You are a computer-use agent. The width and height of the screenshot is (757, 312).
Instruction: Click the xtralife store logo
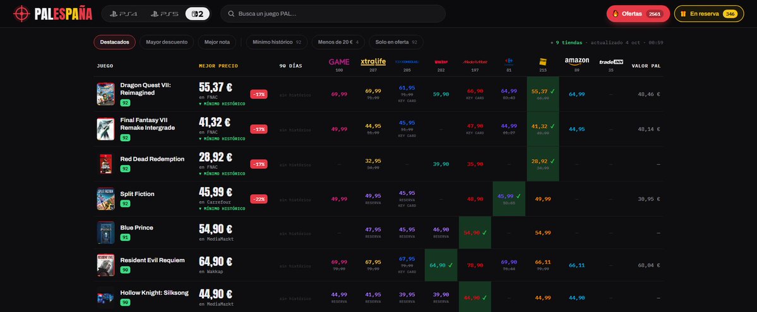tap(373, 62)
